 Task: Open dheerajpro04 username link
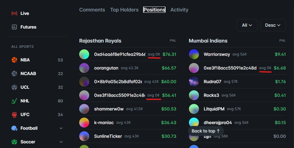(218, 123)
